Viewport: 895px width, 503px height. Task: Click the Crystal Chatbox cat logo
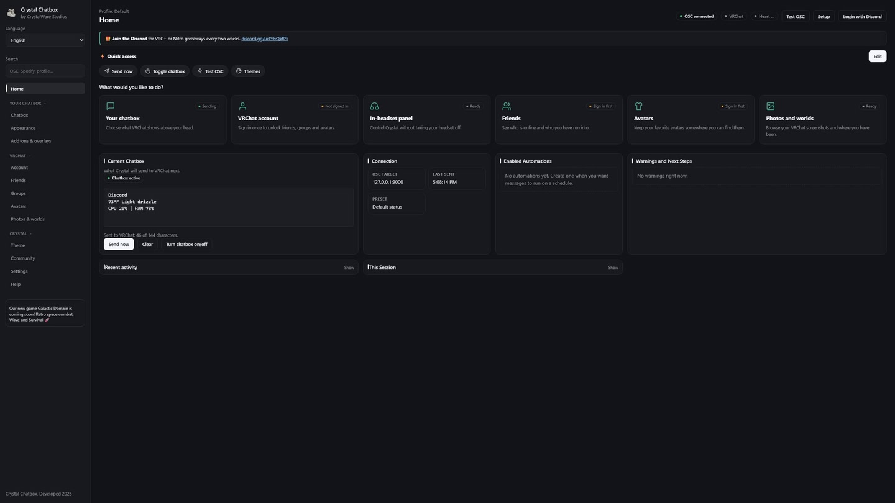pyautogui.click(x=11, y=13)
